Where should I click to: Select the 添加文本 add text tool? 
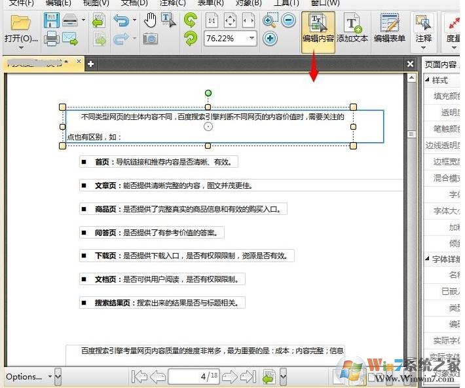point(352,30)
